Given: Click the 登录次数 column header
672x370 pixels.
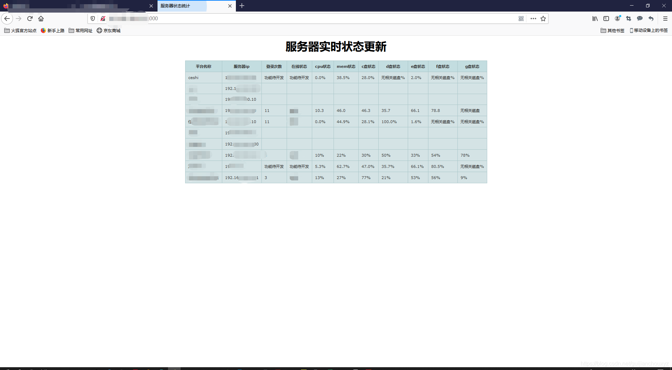Looking at the screenshot, I should 274,66.
